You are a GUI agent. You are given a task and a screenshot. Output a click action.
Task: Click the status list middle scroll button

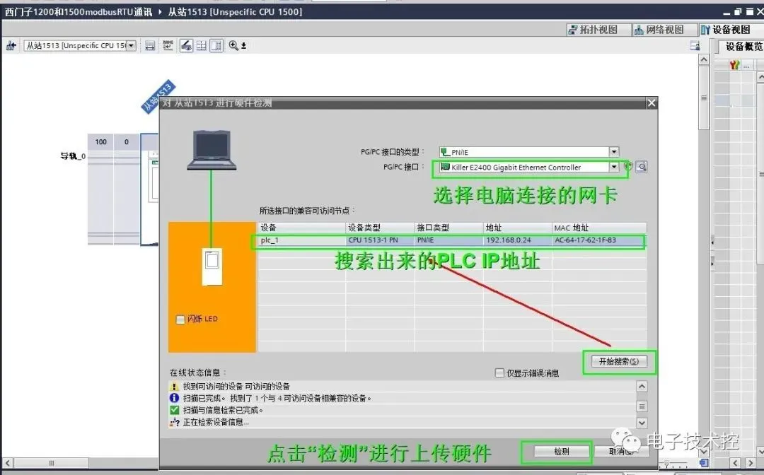(642, 406)
